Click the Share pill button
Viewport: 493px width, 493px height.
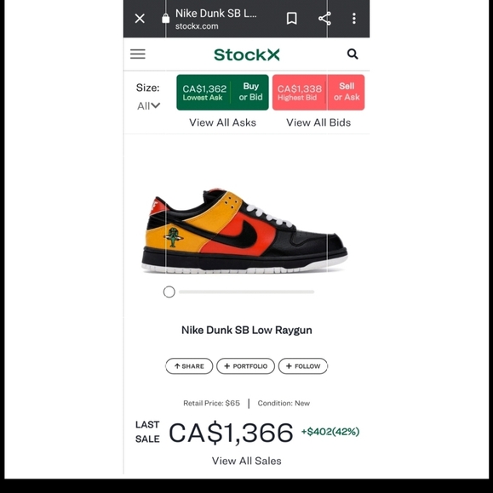point(189,366)
